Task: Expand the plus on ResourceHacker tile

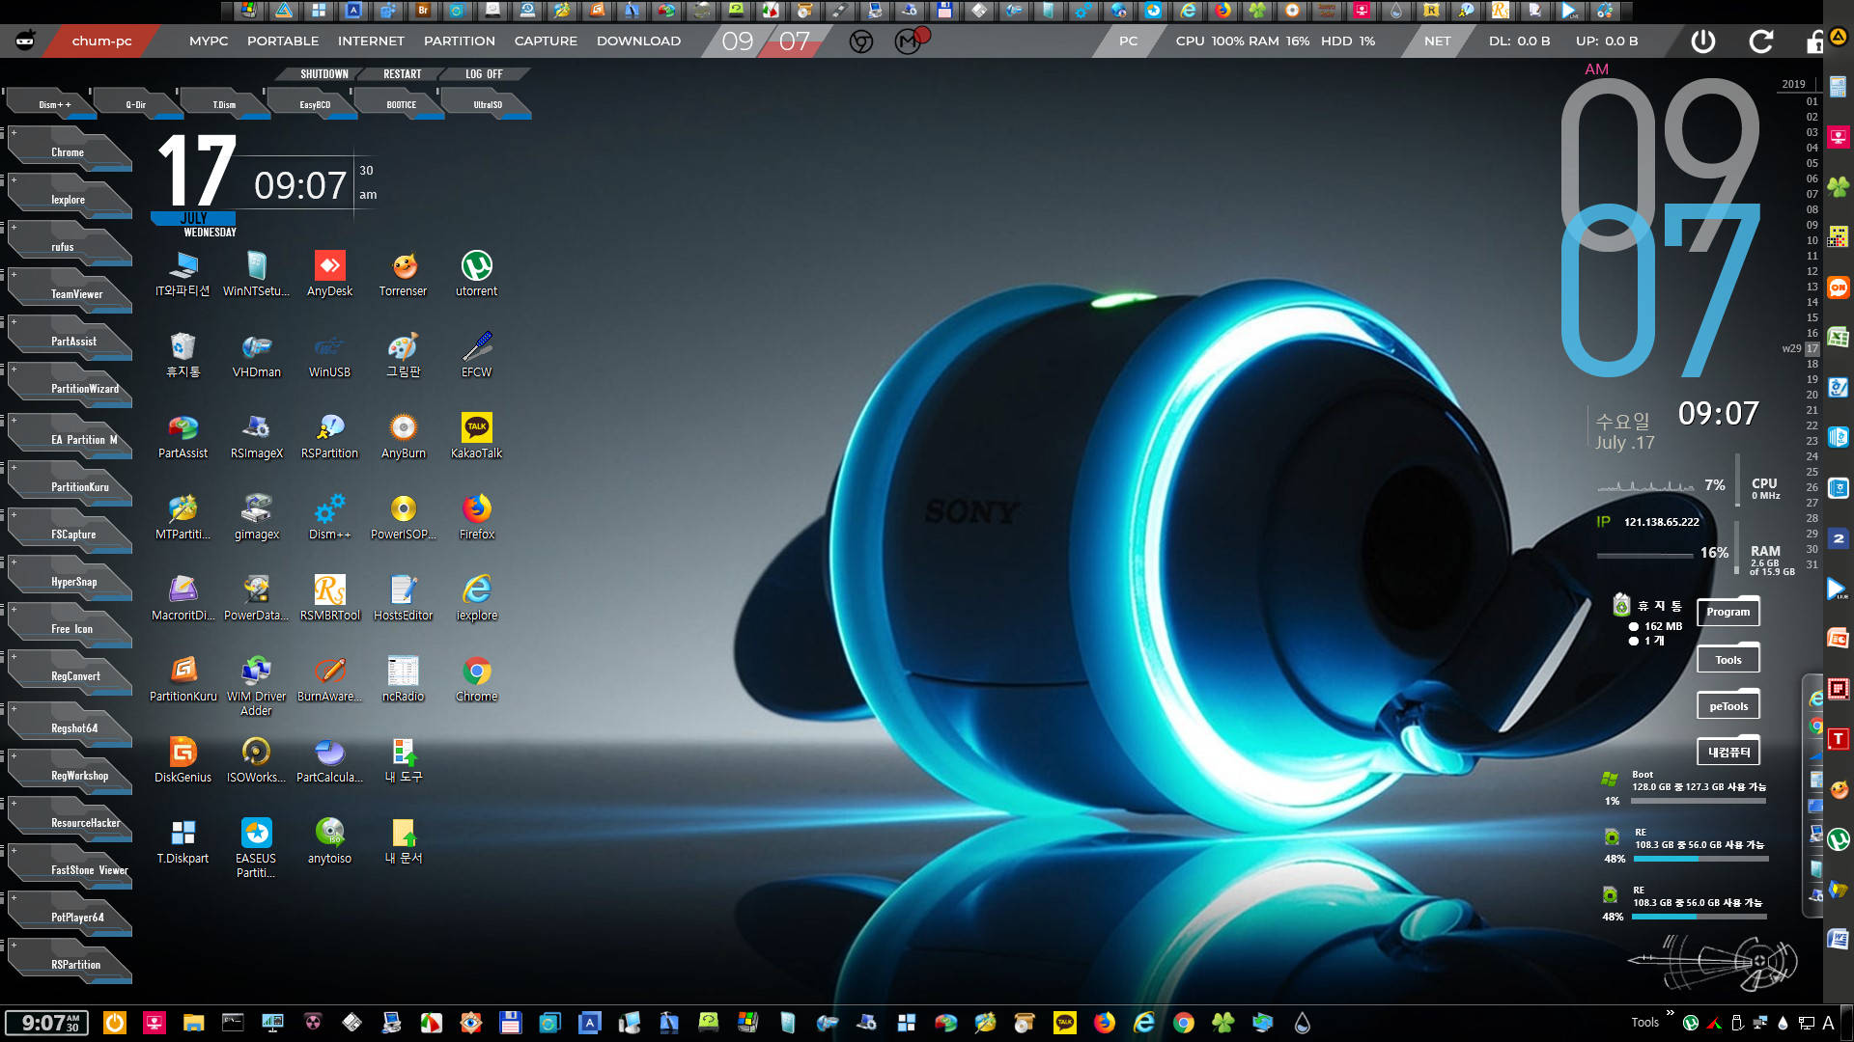Action: coord(14,804)
